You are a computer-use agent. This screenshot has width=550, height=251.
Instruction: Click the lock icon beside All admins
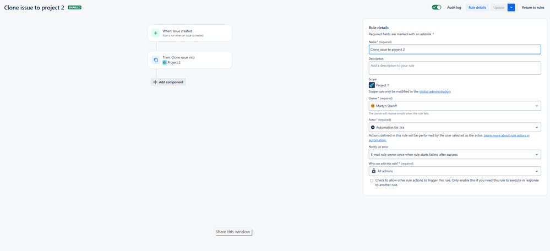point(373,171)
